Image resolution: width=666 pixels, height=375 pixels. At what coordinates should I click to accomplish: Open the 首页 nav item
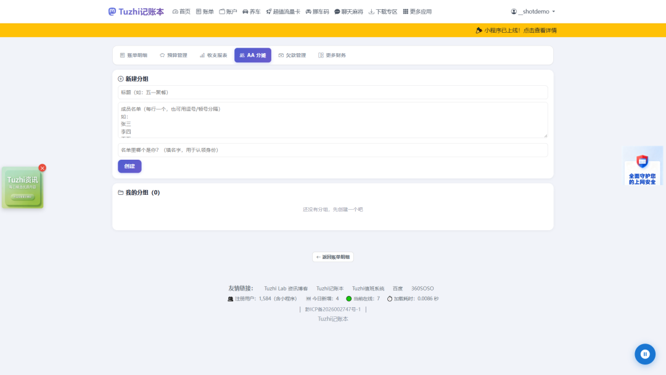pos(181,12)
